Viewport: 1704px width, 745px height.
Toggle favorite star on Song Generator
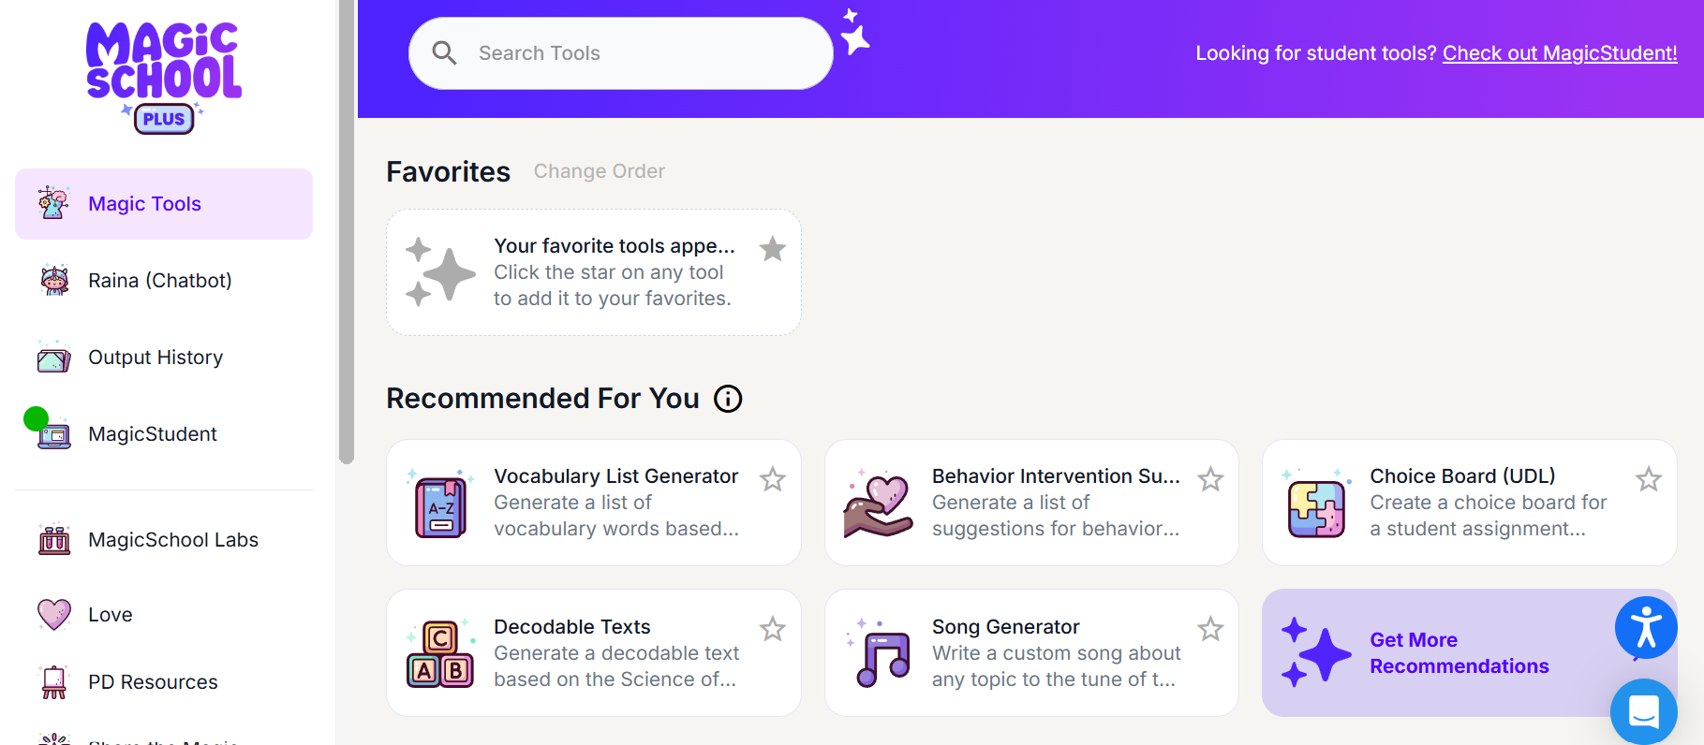1210,629
